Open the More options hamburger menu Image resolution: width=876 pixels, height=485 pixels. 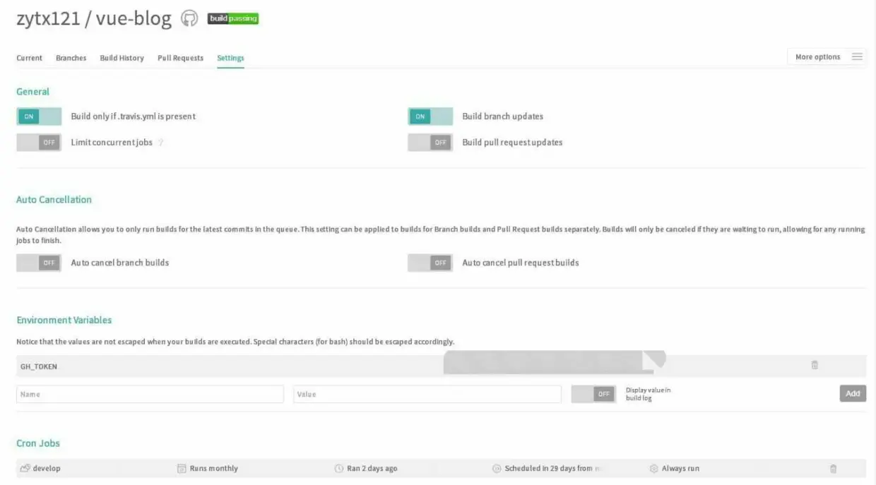857,56
